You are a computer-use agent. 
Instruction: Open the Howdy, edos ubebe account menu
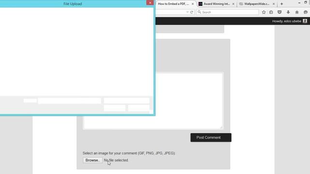coord(287,21)
